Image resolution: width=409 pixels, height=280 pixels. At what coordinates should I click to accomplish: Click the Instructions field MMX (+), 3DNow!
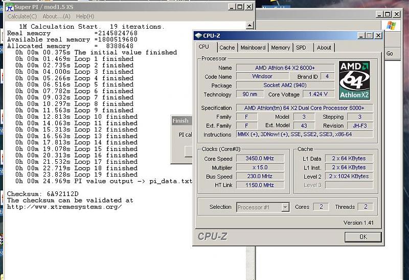(304, 134)
